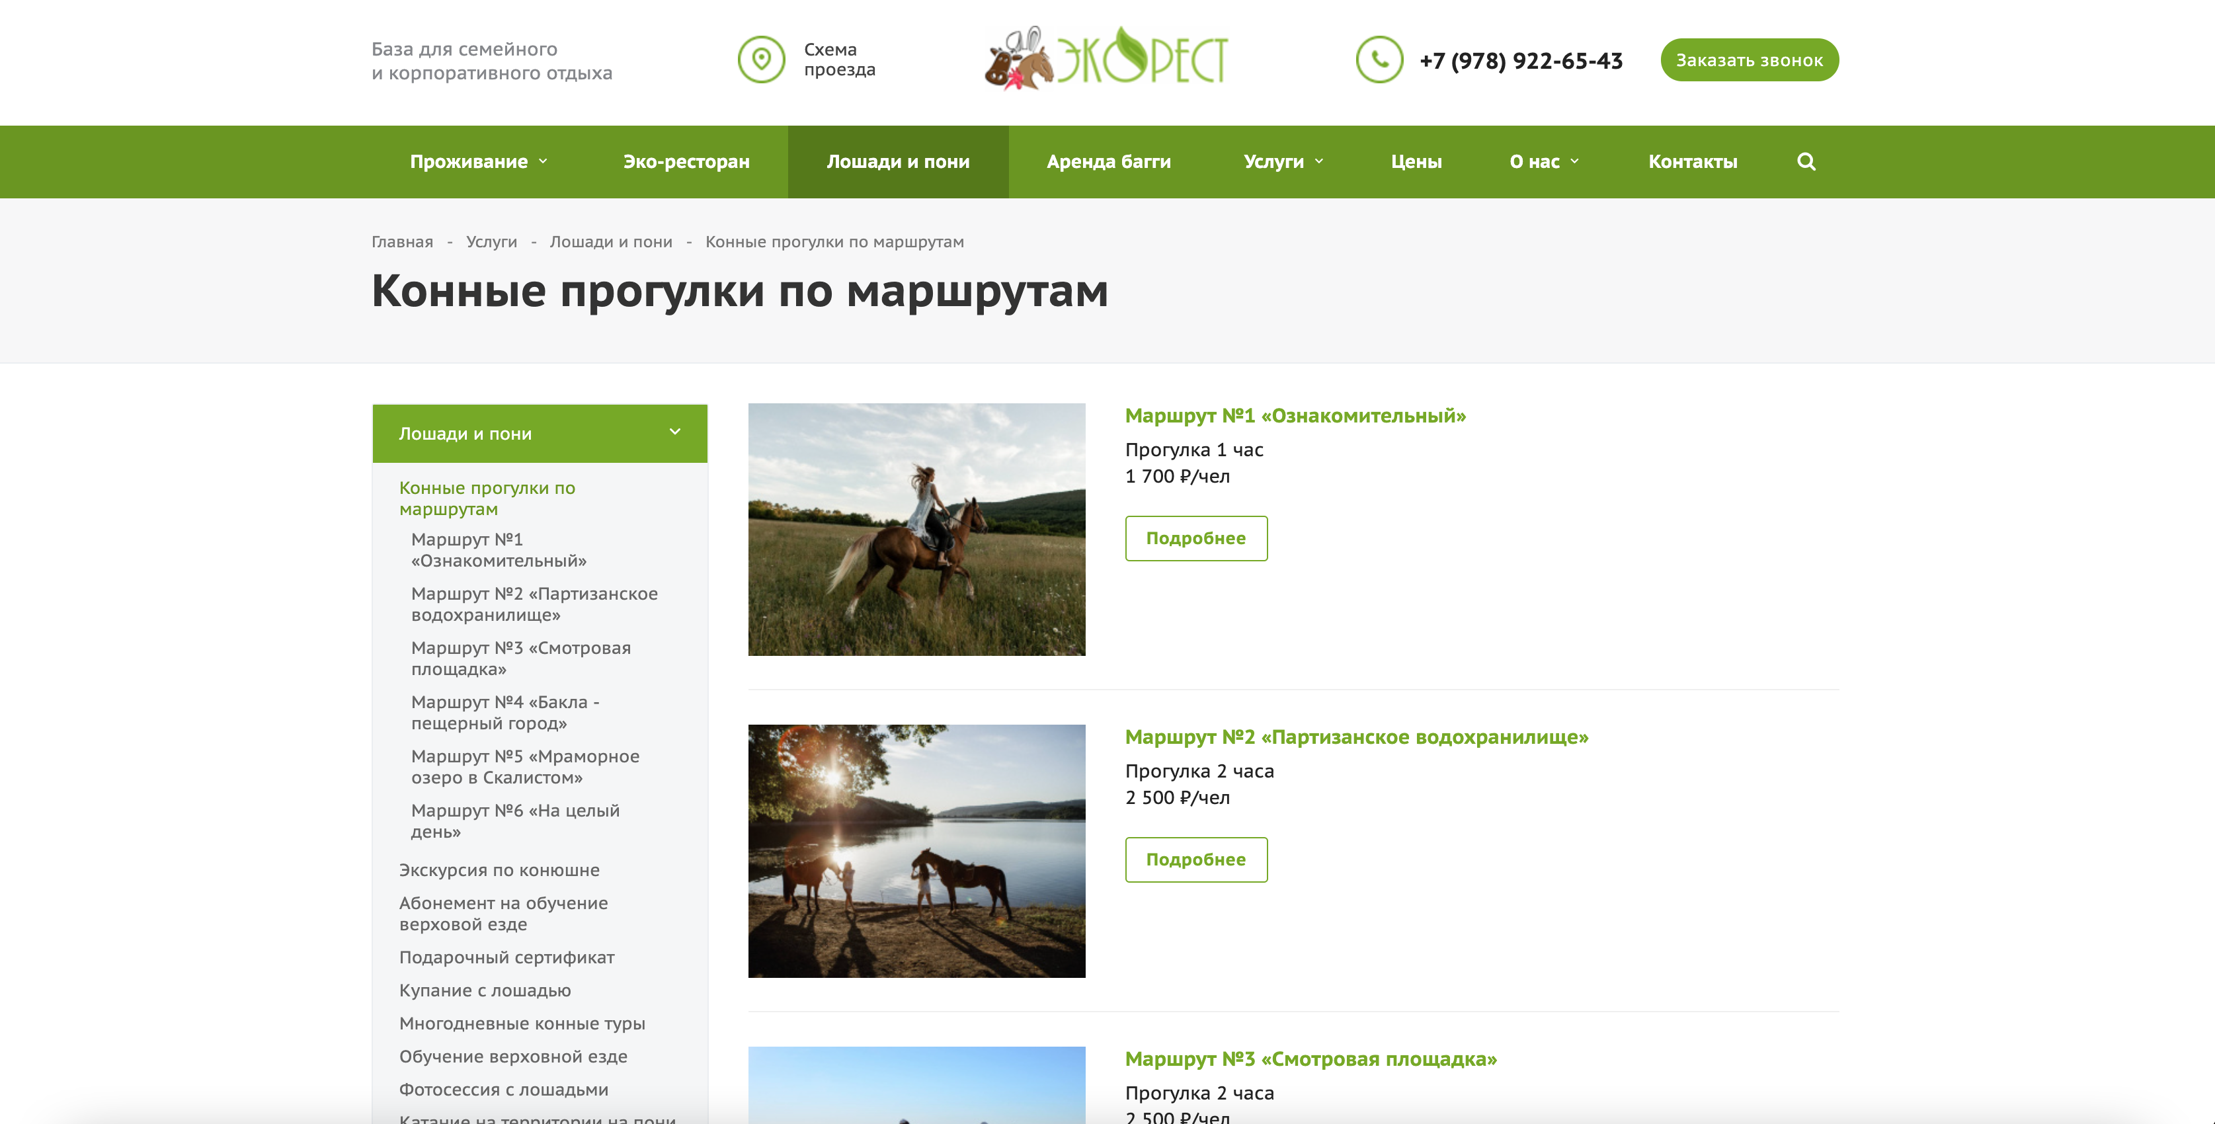
Task: Select Лошади и пони in navigation bar
Action: click(x=898, y=162)
